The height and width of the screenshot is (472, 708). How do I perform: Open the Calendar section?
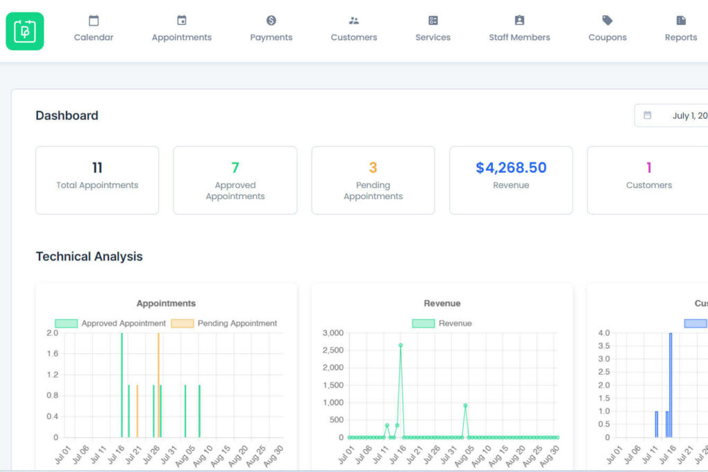point(93,28)
